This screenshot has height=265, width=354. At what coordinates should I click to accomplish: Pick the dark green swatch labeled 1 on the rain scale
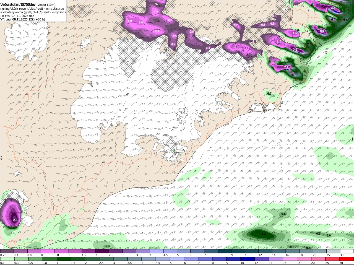pyautogui.click(x=63, y=259)
